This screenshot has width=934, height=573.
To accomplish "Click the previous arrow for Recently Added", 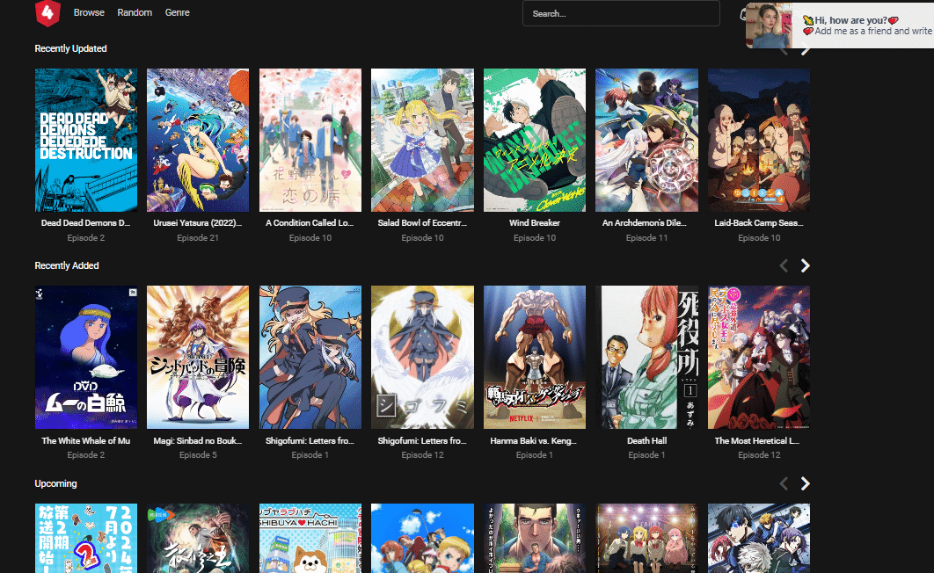I will (x=784, y=265).
